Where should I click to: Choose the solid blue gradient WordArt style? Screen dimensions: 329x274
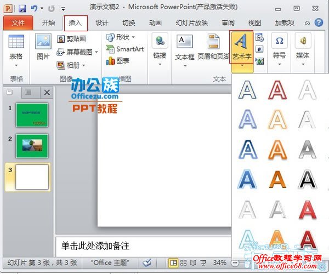tap(247, 179)
